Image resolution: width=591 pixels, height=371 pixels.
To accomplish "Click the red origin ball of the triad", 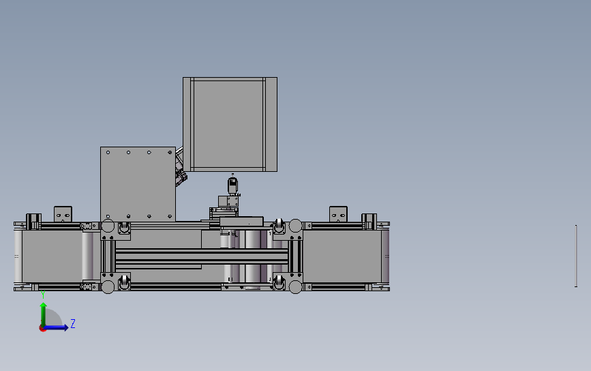I will [x=42, y=329].
